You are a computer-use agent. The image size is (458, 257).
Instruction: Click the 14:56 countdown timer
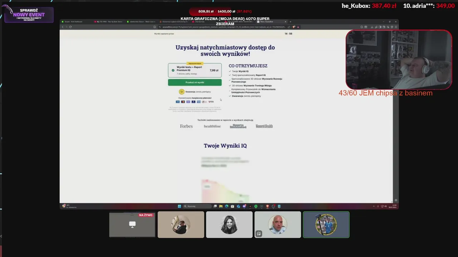coord(288,34)
